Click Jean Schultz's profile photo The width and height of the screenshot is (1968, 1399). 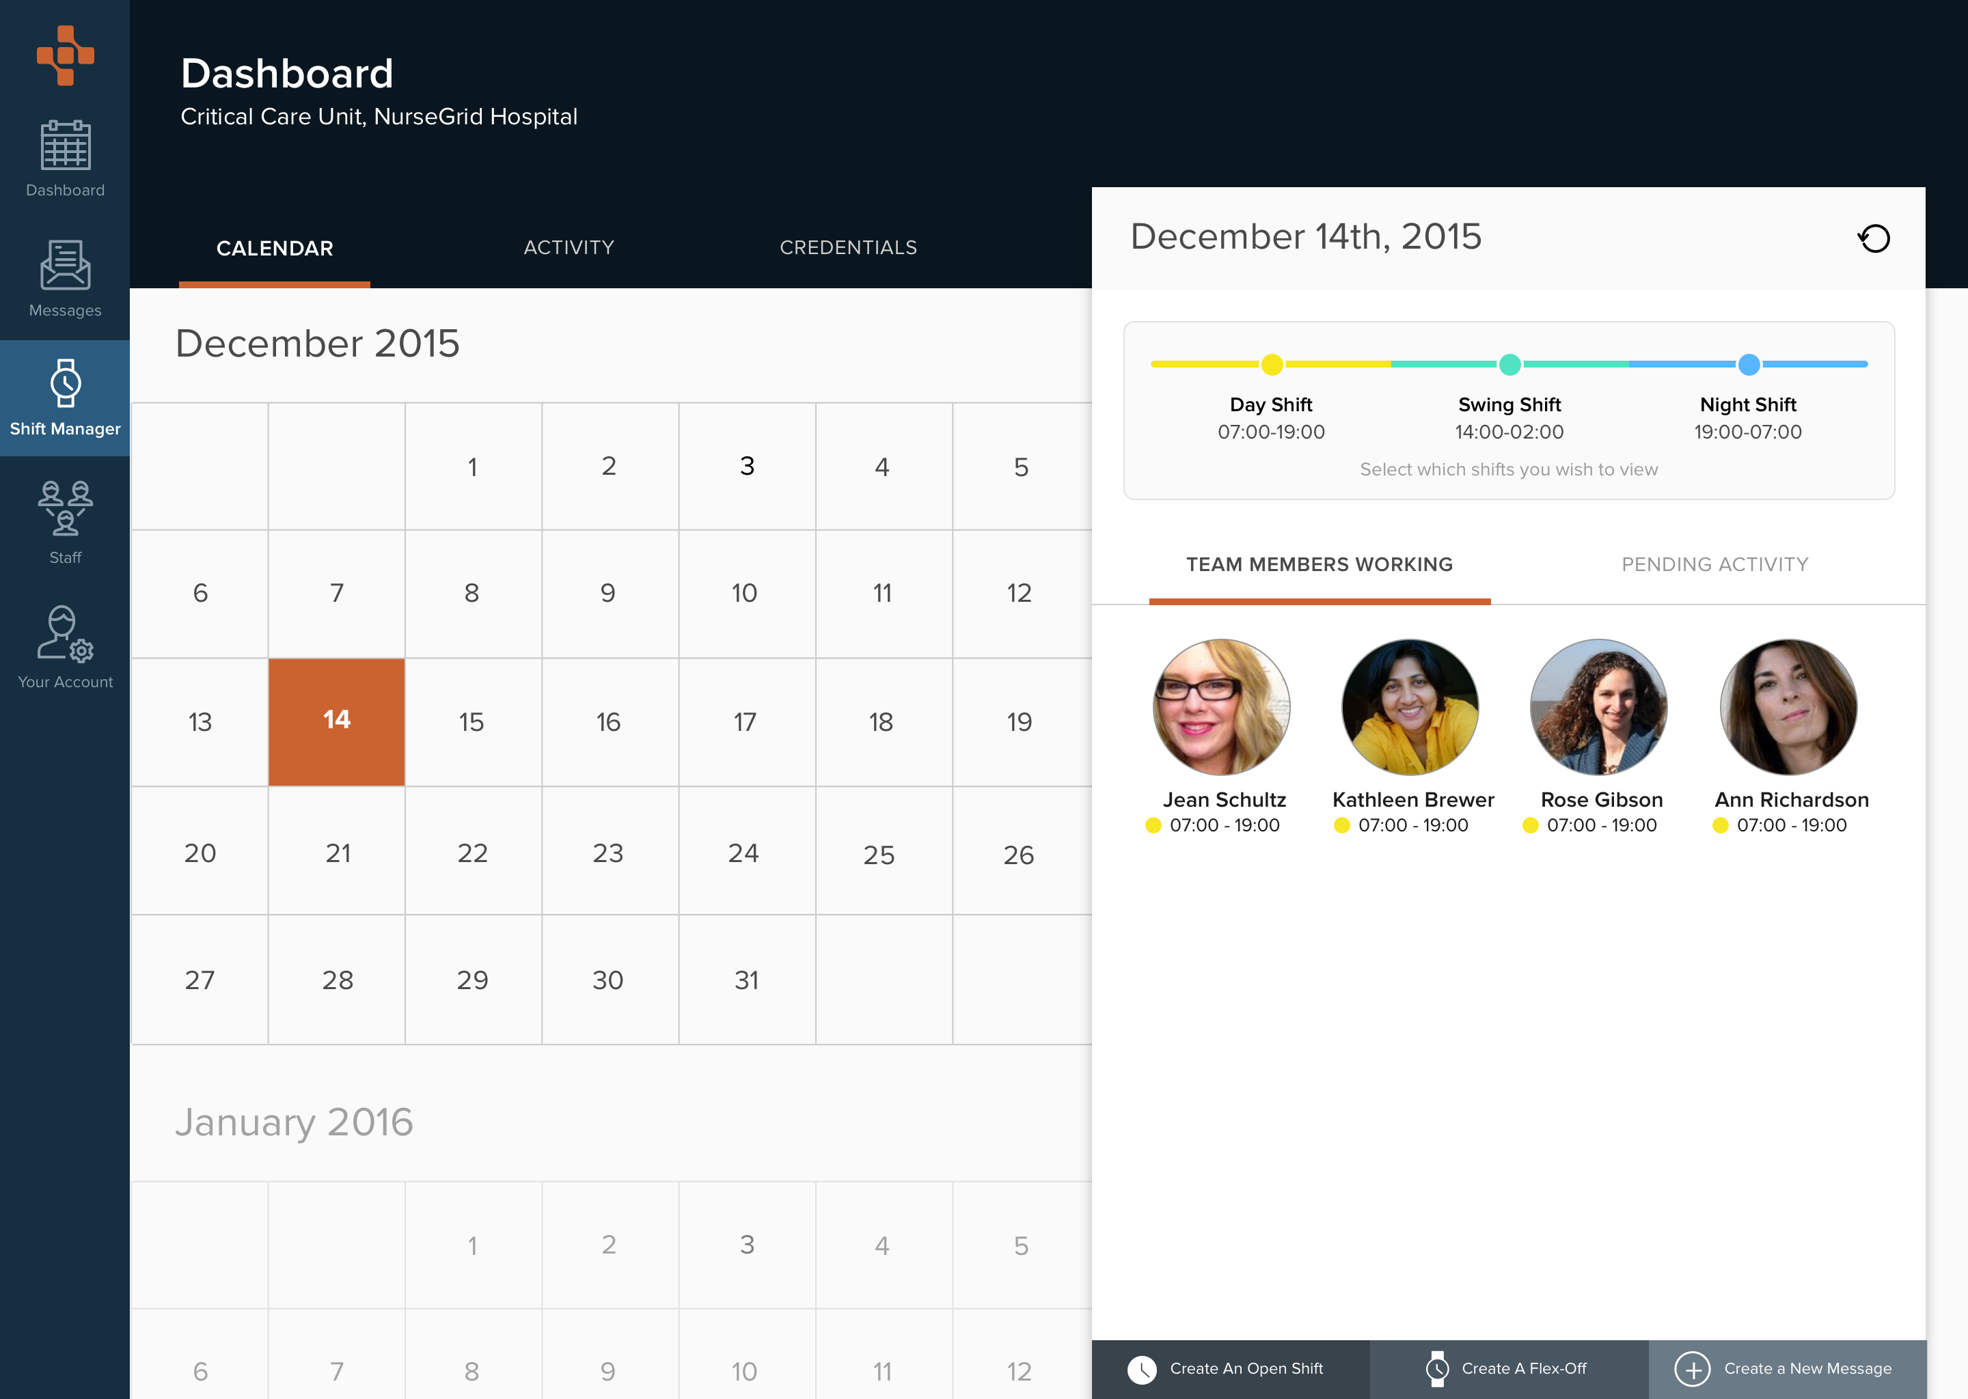pos(1221,706)
